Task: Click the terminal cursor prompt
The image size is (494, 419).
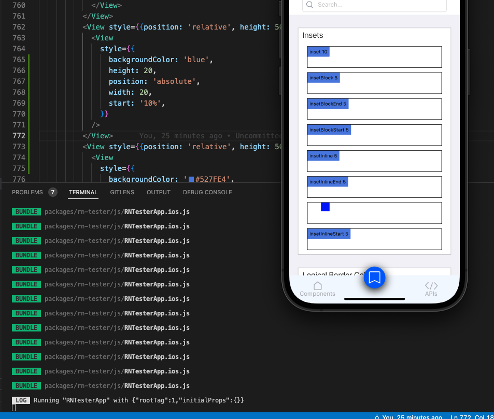Action: click(x=13, y=408)
